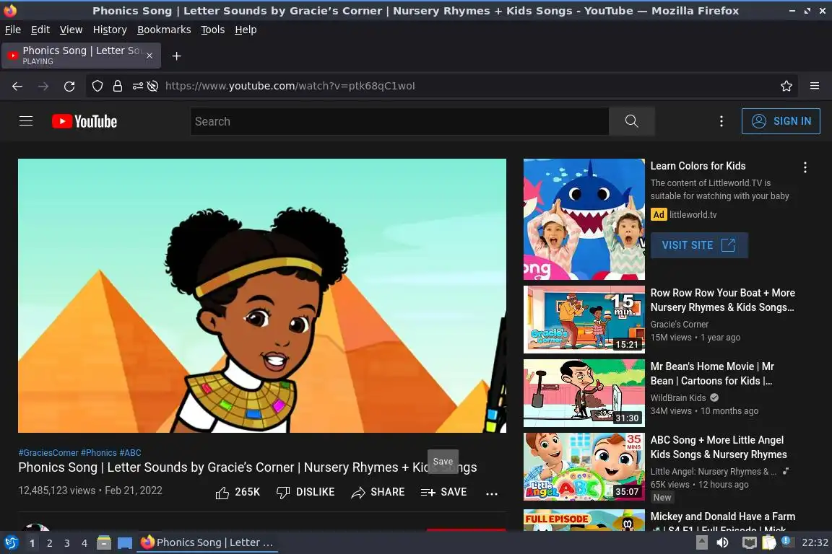Switch to workspace 3
The width and height of the screenshot is (832, 554).
click(x=67, y=543)
